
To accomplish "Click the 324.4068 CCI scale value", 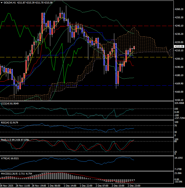I will [179, 103].
